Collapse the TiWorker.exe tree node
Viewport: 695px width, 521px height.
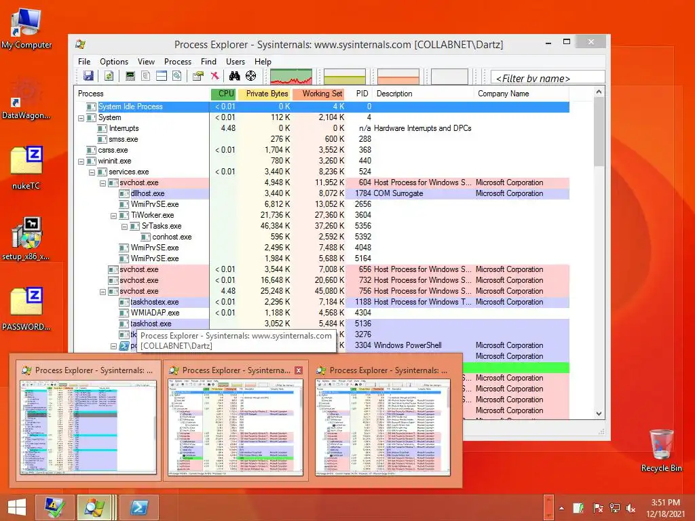[113, 215]
